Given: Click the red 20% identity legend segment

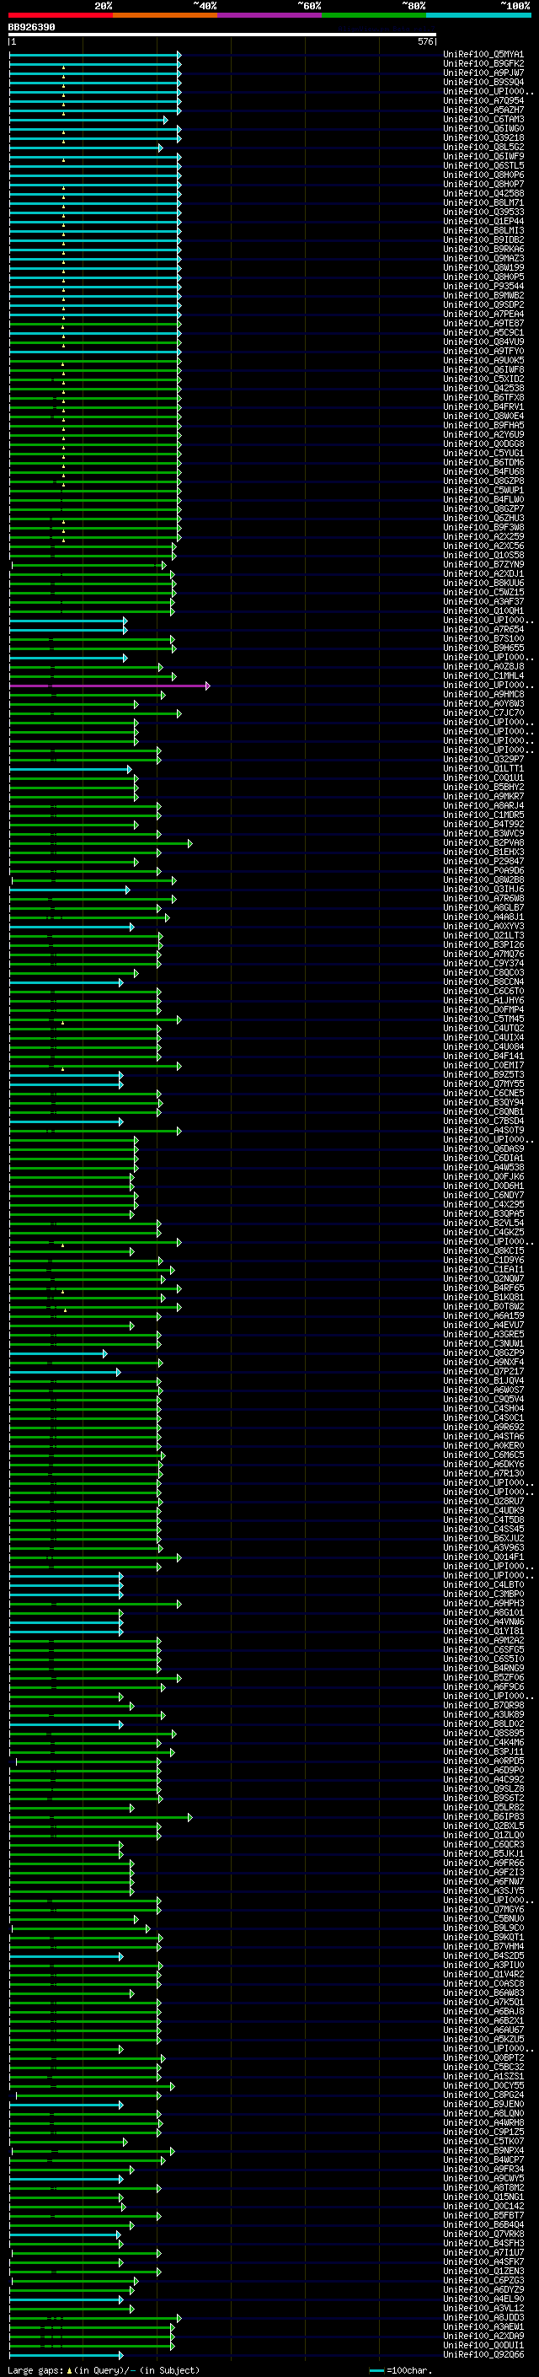Looking at the screenshot, I should coord(61,15).
